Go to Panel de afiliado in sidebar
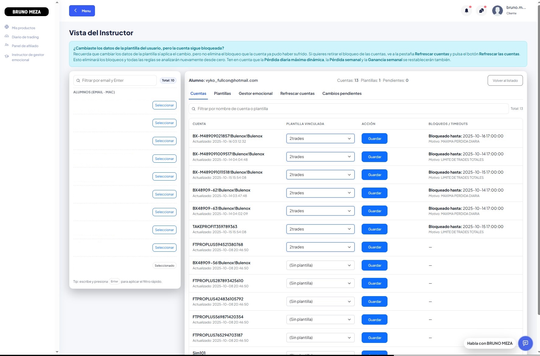This screenshot has height=356, width=540. 25,46
